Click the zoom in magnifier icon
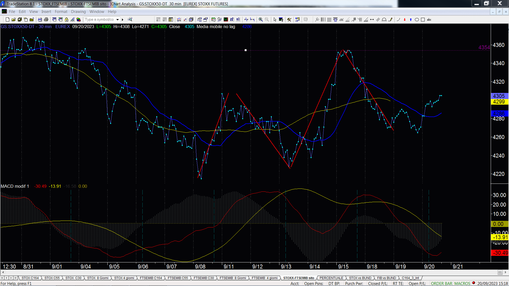This screenshot has width=509, height=286. tap(261, 20)
